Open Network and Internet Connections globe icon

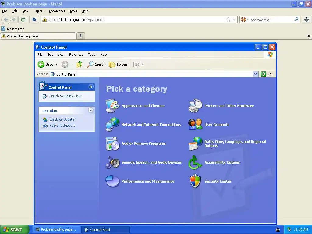point(113,124)
